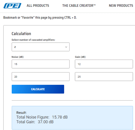135x130 pixels.
Task: Open the ALL PRODUCTS menu
Action: point(38,6)
